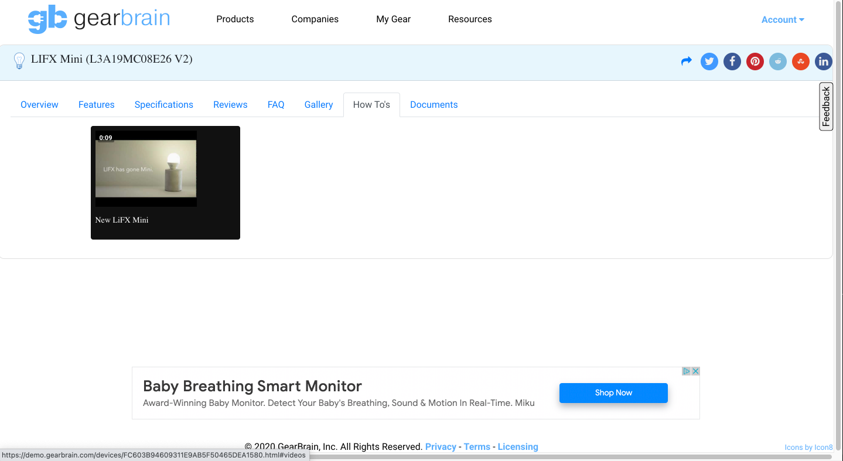
Task: Switch to the Overview tab
Action: pos(39,105)
